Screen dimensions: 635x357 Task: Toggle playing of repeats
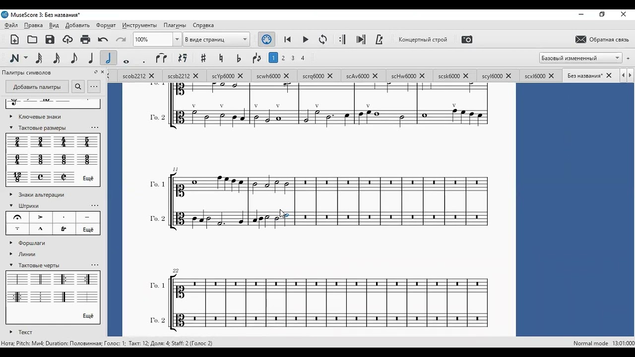click(342, 40)
